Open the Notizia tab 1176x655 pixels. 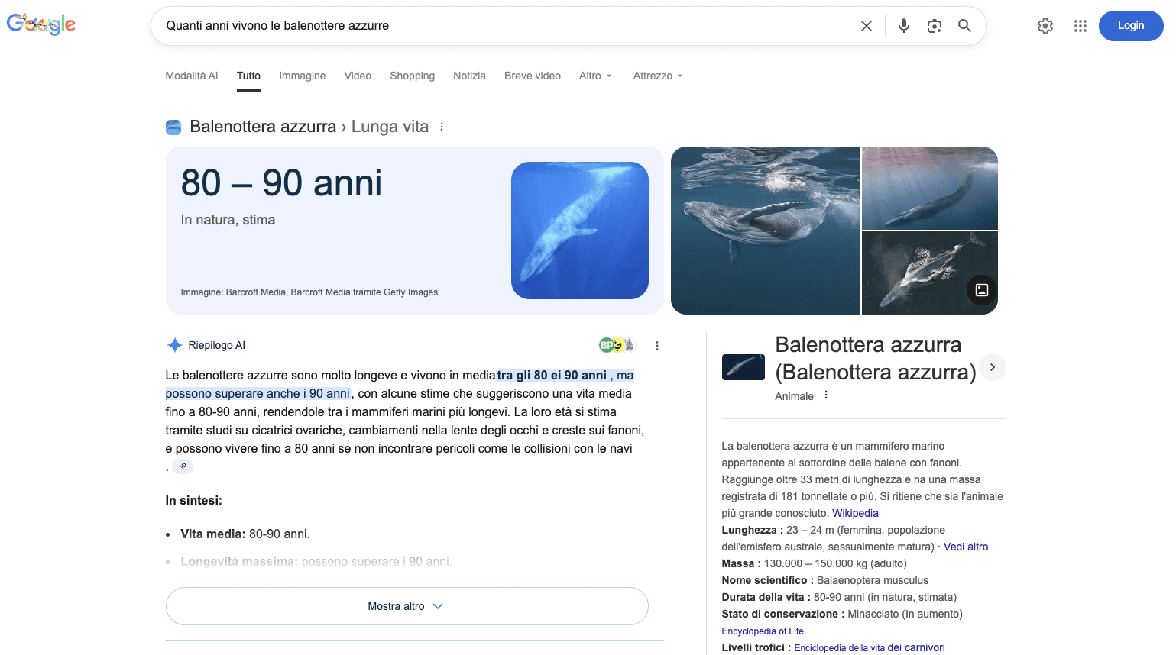(x=469, y=76)
